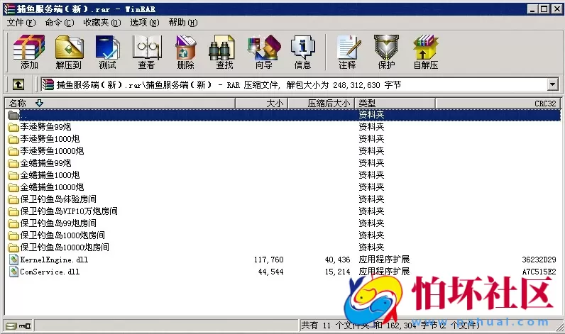Sort by CRC32 column header
Viewport: 565px width, 334px height.
[x=498, y=104]
